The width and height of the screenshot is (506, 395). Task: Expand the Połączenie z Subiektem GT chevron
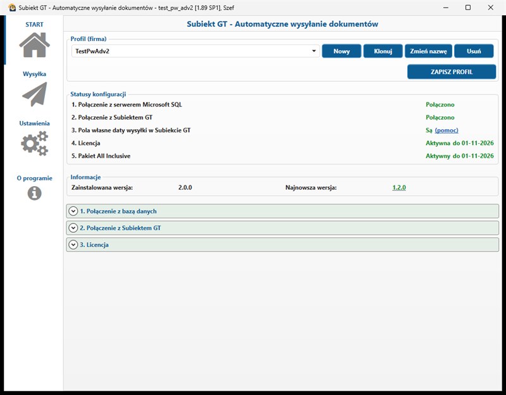pos(73,228)
